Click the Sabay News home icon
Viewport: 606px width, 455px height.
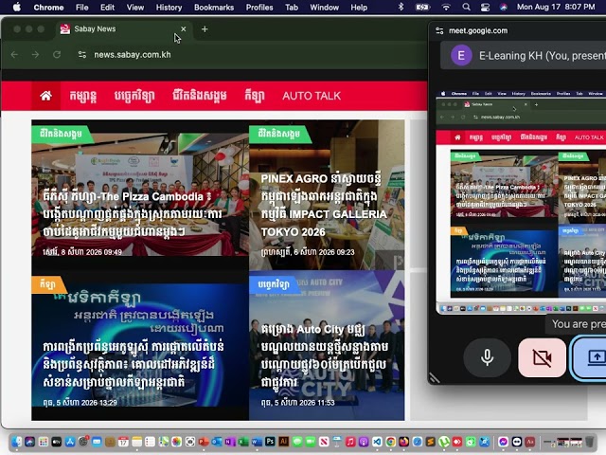point(45,96)
